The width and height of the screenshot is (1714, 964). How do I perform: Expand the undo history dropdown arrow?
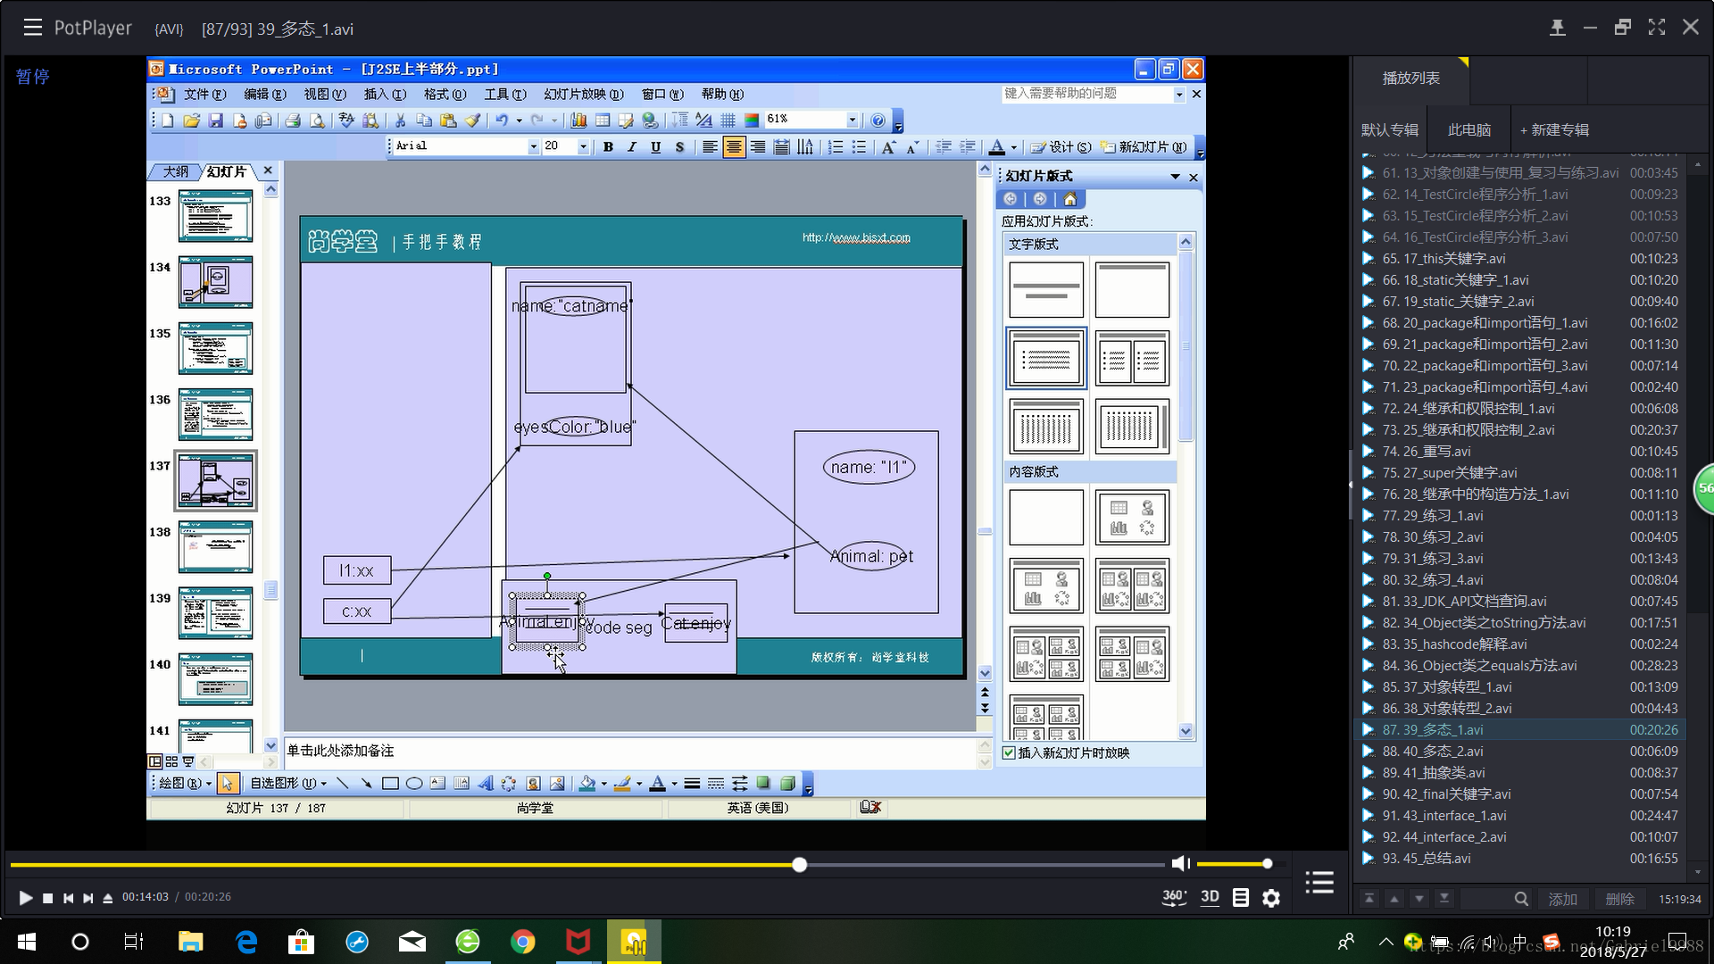(519, 120)
